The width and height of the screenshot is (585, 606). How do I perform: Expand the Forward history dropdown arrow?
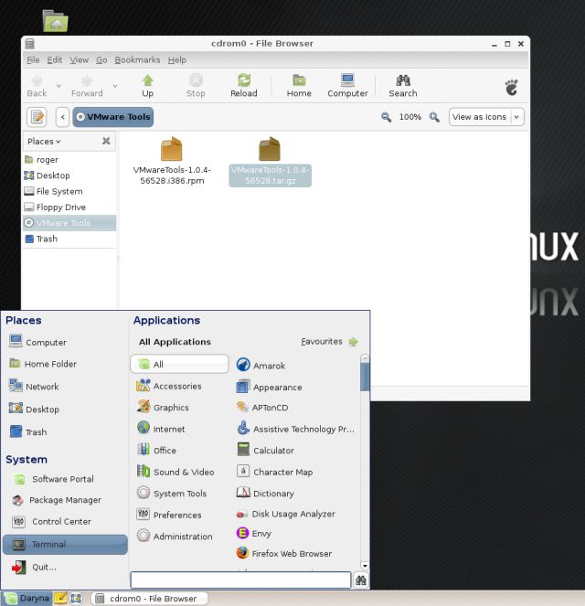(x=115, y=85)
